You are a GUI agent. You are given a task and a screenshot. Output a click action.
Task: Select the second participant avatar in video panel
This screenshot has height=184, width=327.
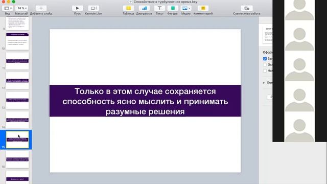click(299, 39)
